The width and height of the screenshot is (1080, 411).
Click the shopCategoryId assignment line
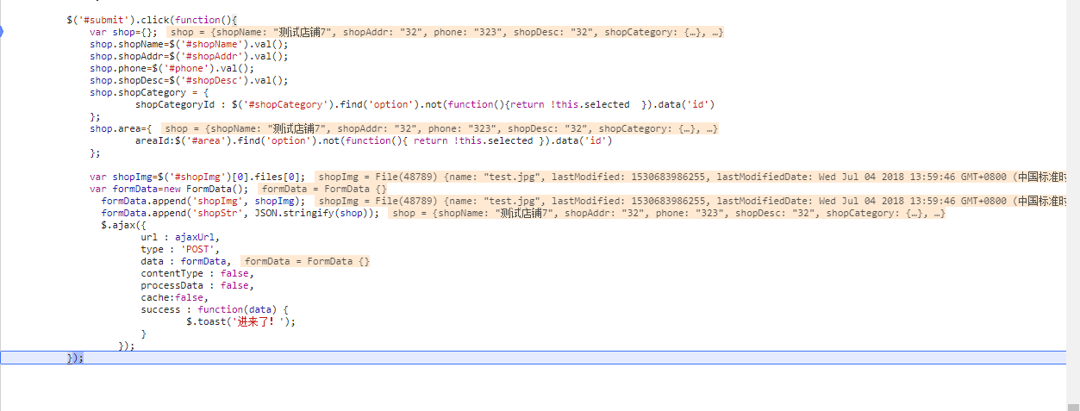pyautogui.click(x=425, y=104)
